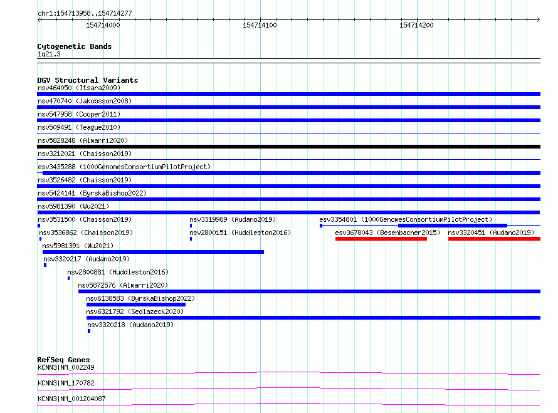558x413 pixels.
Task: Click the black bar of nsv5828248
Action: click(x=288, y=147)
